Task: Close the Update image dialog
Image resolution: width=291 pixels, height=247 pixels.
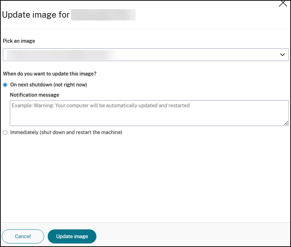Action: 283,3
